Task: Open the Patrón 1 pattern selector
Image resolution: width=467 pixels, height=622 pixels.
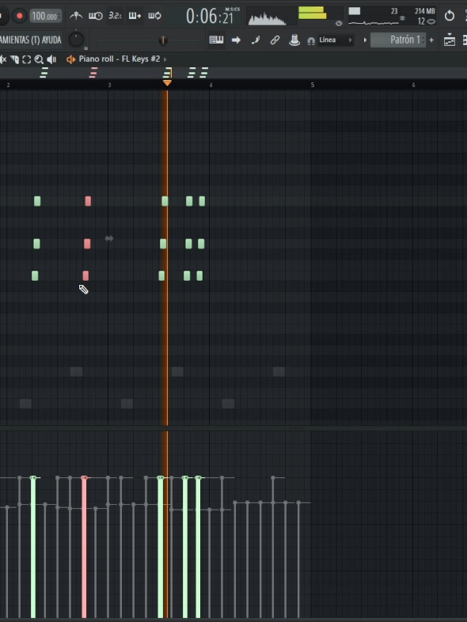Action: pyautogui.click(x=397, y=40)
